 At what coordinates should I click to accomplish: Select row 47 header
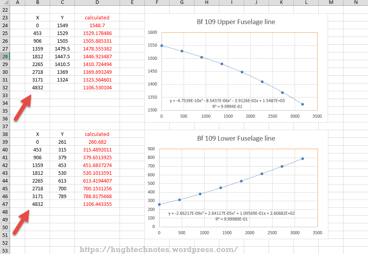[x=5, y=204]
